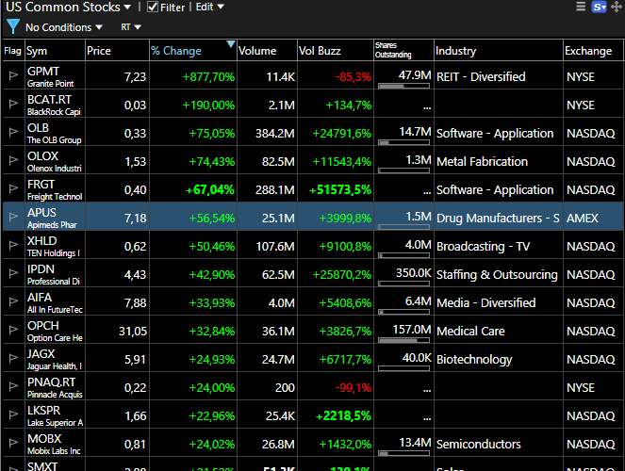
Task: Click the Staffing & Outsourcing industry cell
Action: pyautogui.click(x=497, y=274)
